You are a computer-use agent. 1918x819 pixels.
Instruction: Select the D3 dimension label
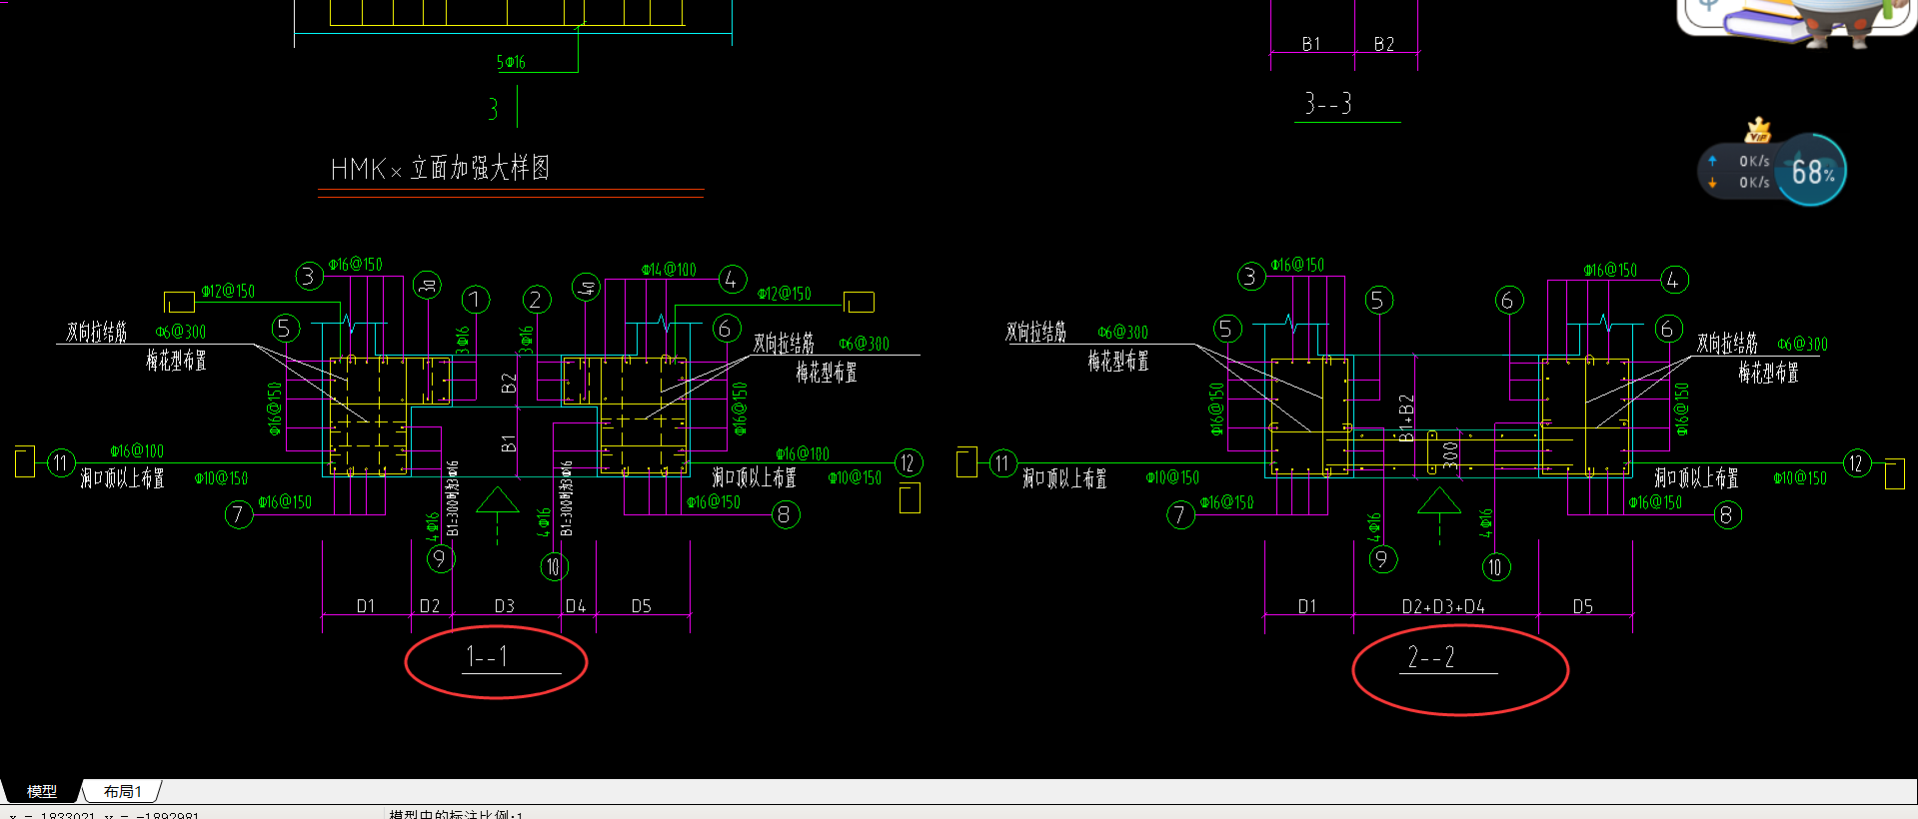pos(504,606)
